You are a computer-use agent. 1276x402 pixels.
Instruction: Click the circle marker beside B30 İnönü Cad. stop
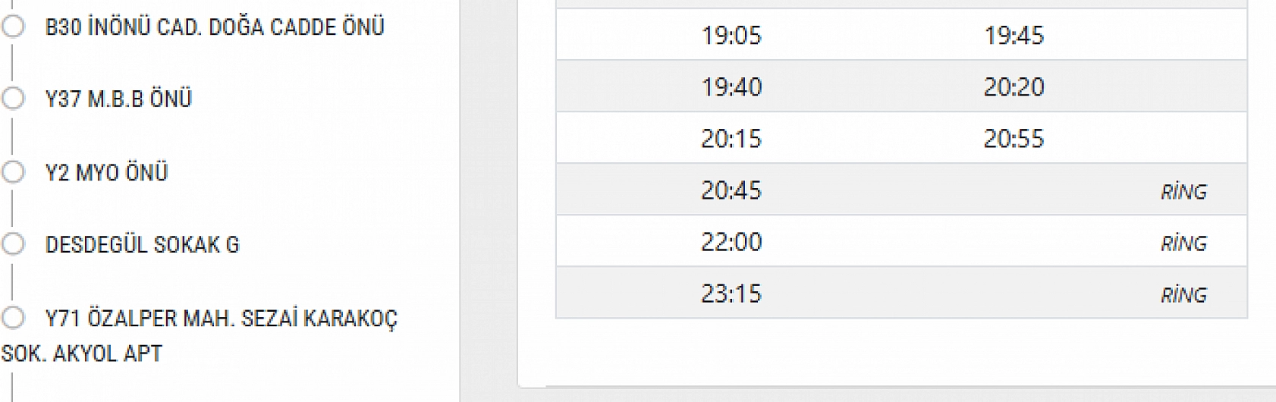[x=13, y=27]
